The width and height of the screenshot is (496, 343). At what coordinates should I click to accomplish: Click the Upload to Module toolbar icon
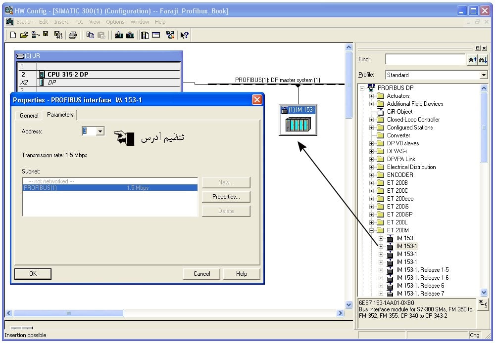[x=130, y=35]
